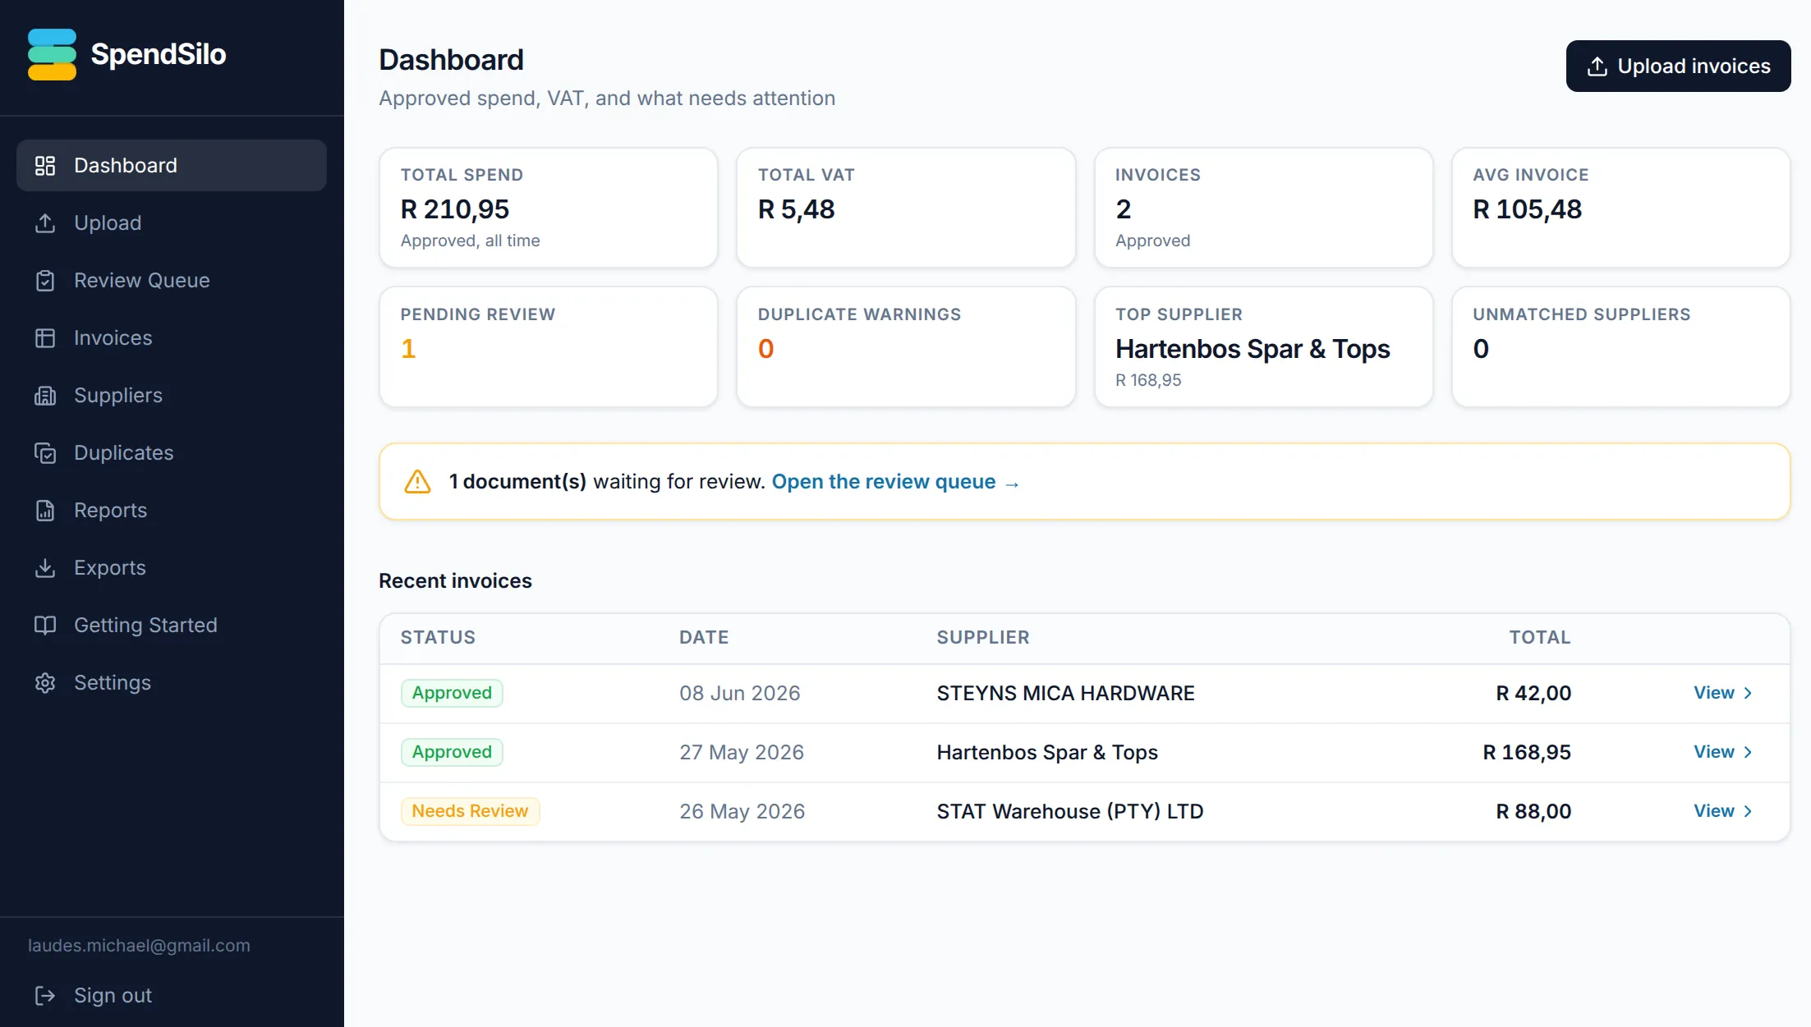Image resolution: width=1811 pixels, height=1027 pixels.
Task: Click the laudes.michael@gmail.com account email
Action: coord(139,945)
